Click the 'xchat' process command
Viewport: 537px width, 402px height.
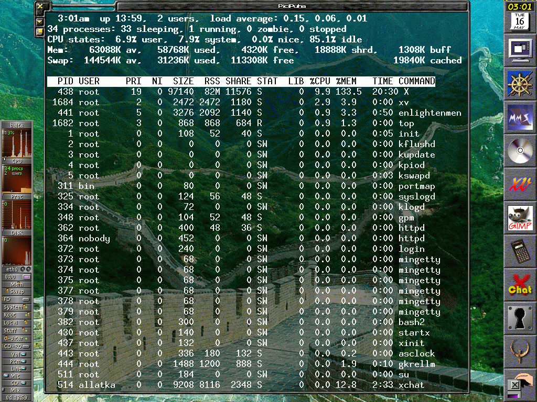pos(411,385)
